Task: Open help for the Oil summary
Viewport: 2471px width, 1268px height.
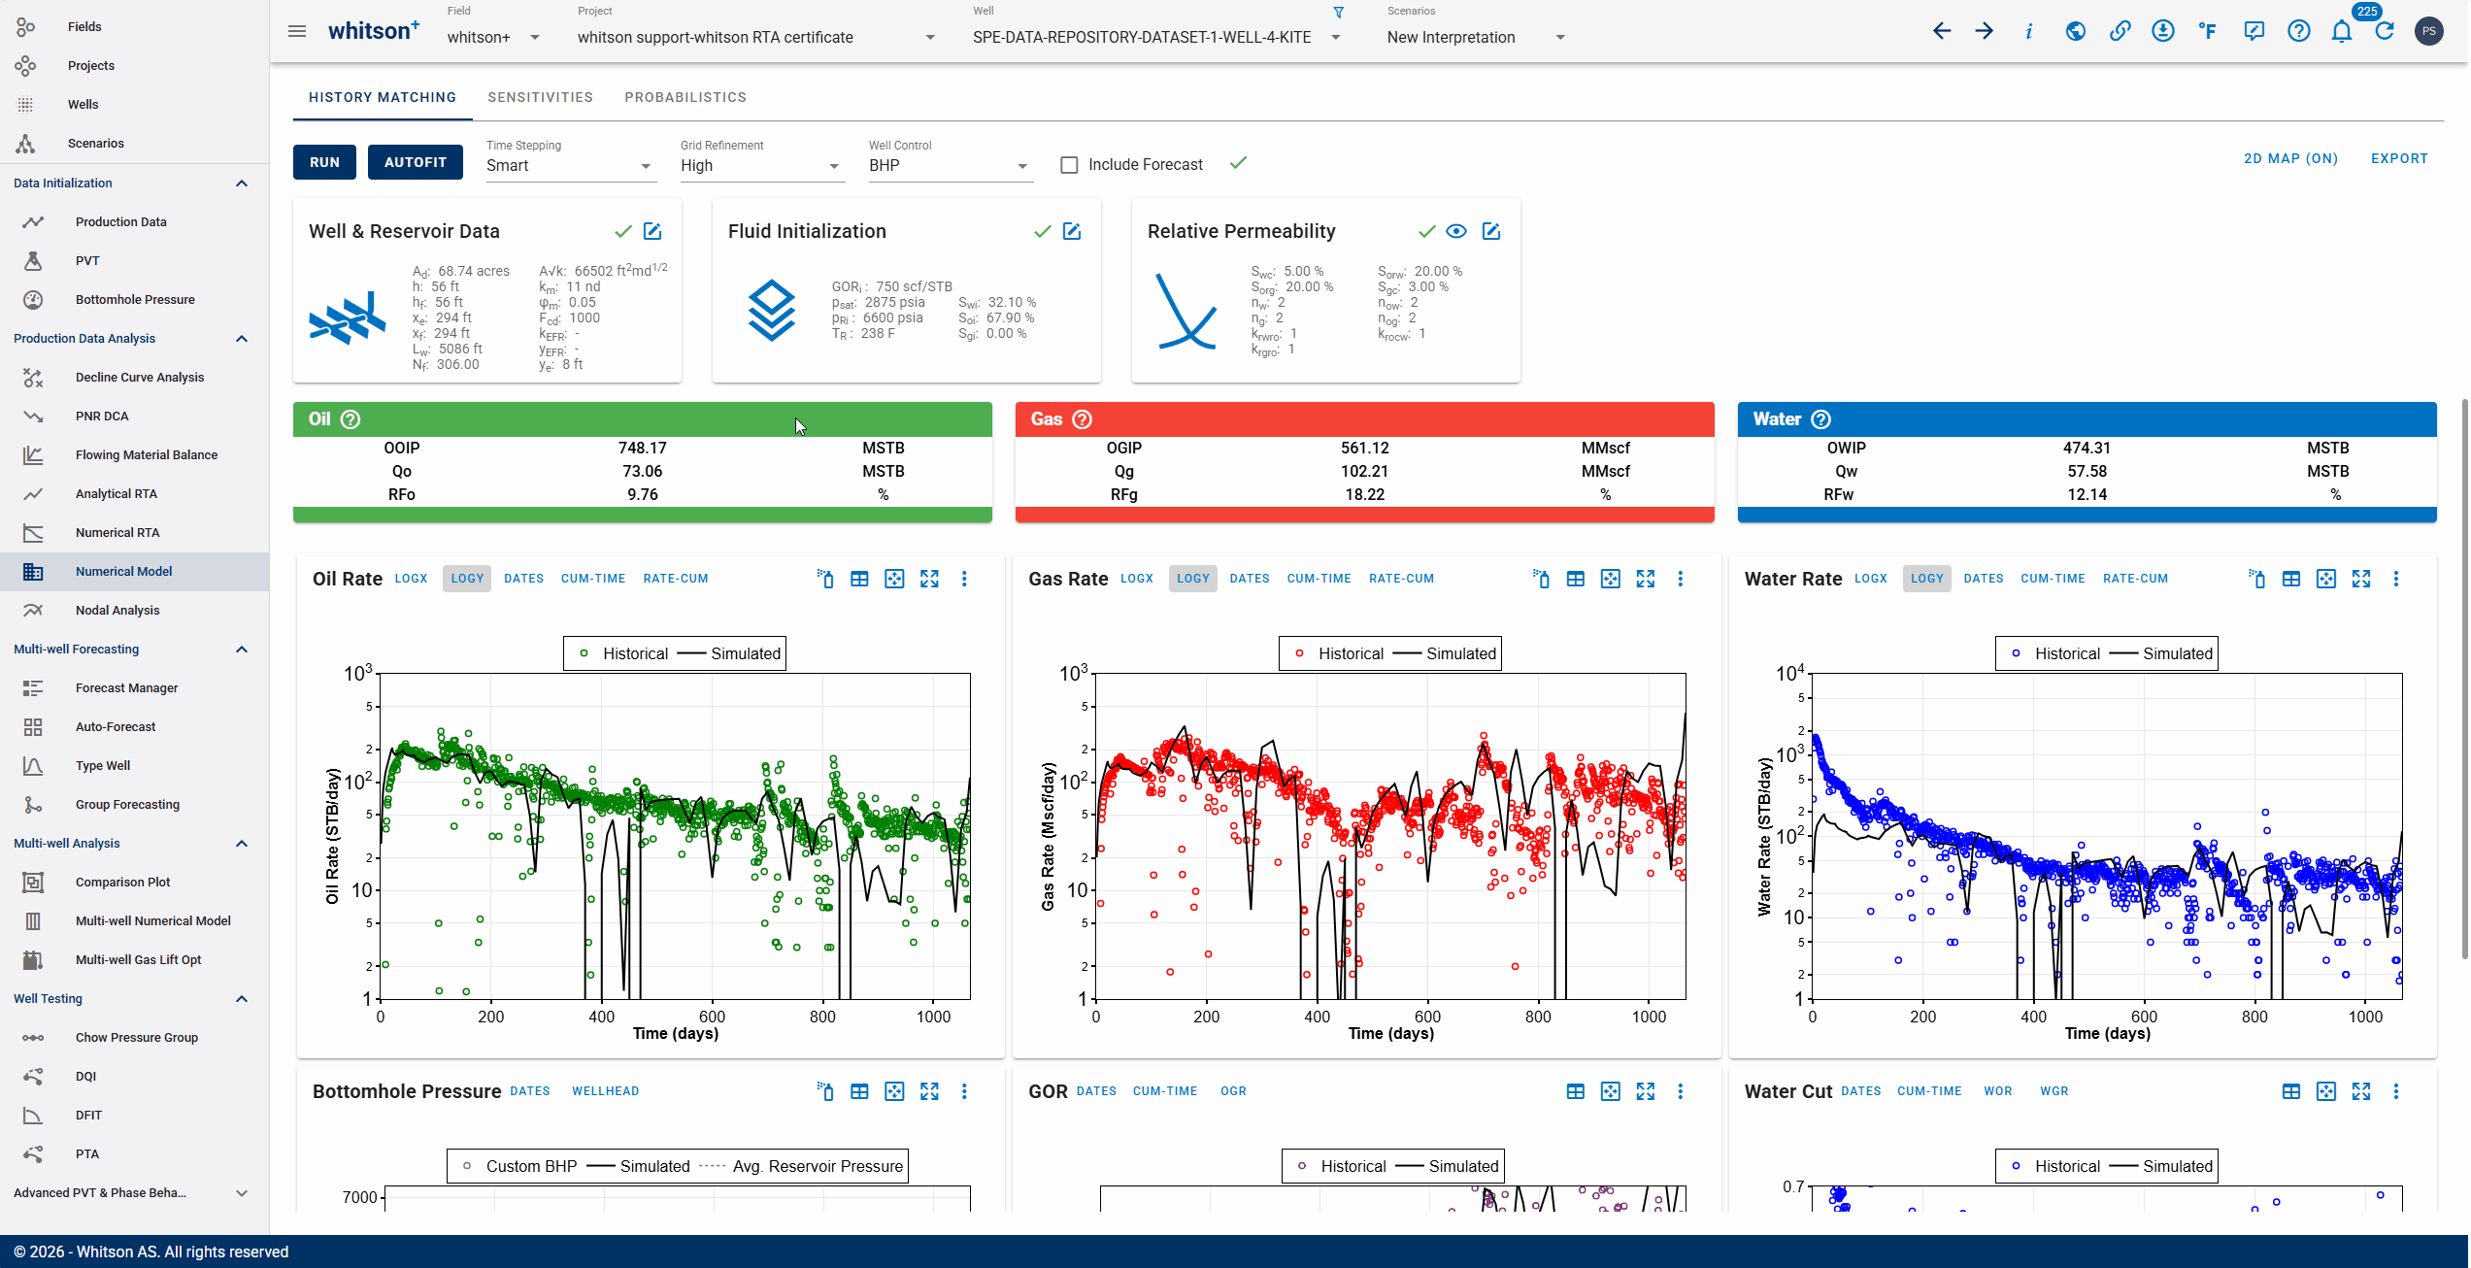Action: pos(351,419)
